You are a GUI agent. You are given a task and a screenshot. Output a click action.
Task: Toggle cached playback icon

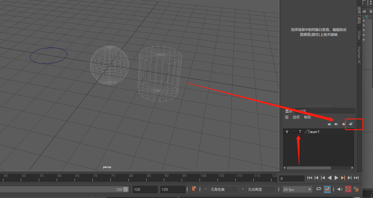[x=327, y=189]
